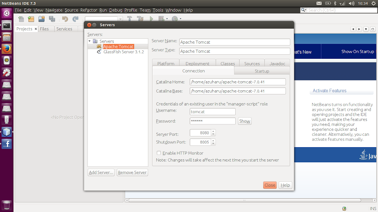The height and width of the screenshot is (212, 378).
Task: Decrease Shutdown Port with down arrow
Action: tap(213, 143)
